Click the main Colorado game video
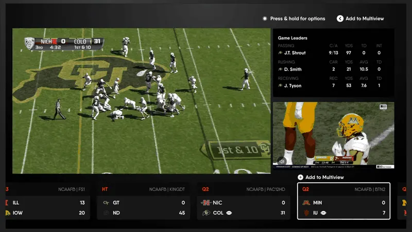 click(141, 101)
